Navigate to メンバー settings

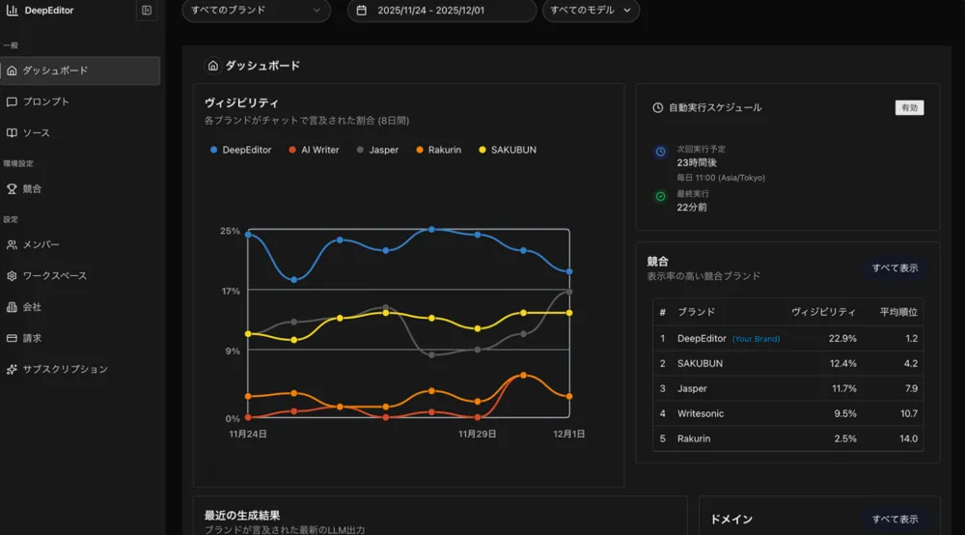[x=80, y=244]
